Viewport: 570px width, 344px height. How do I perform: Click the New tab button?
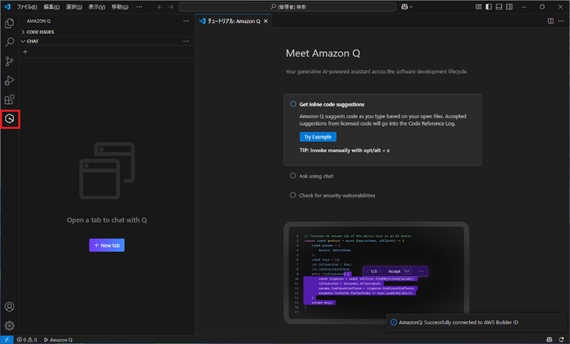click(x=107, y=245)
